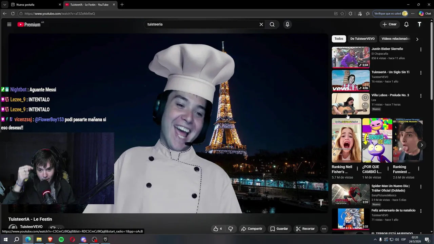Add Villa Lobos video to queue
Screen dimensions: 434x244
(x=365, y=106)
